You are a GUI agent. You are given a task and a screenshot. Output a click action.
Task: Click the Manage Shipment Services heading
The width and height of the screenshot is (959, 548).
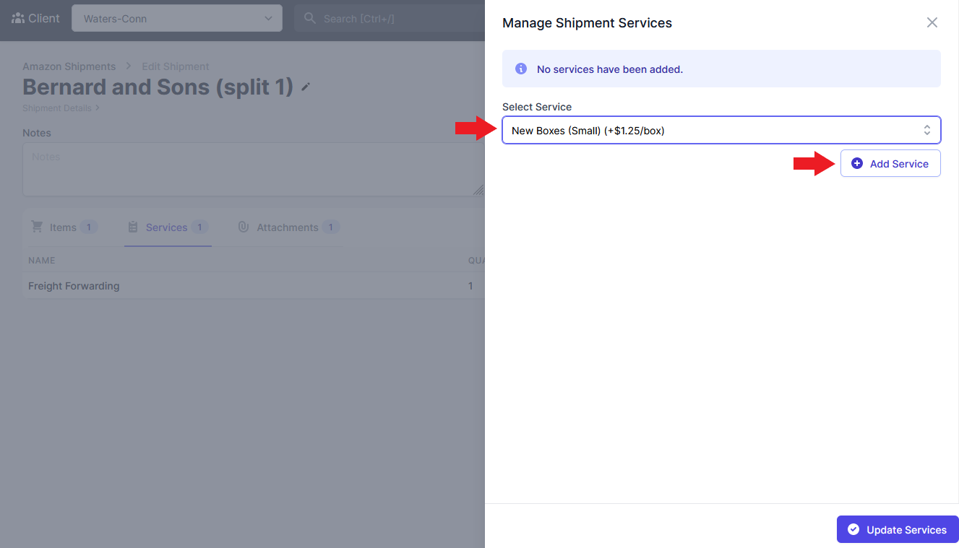click(587, 23)
